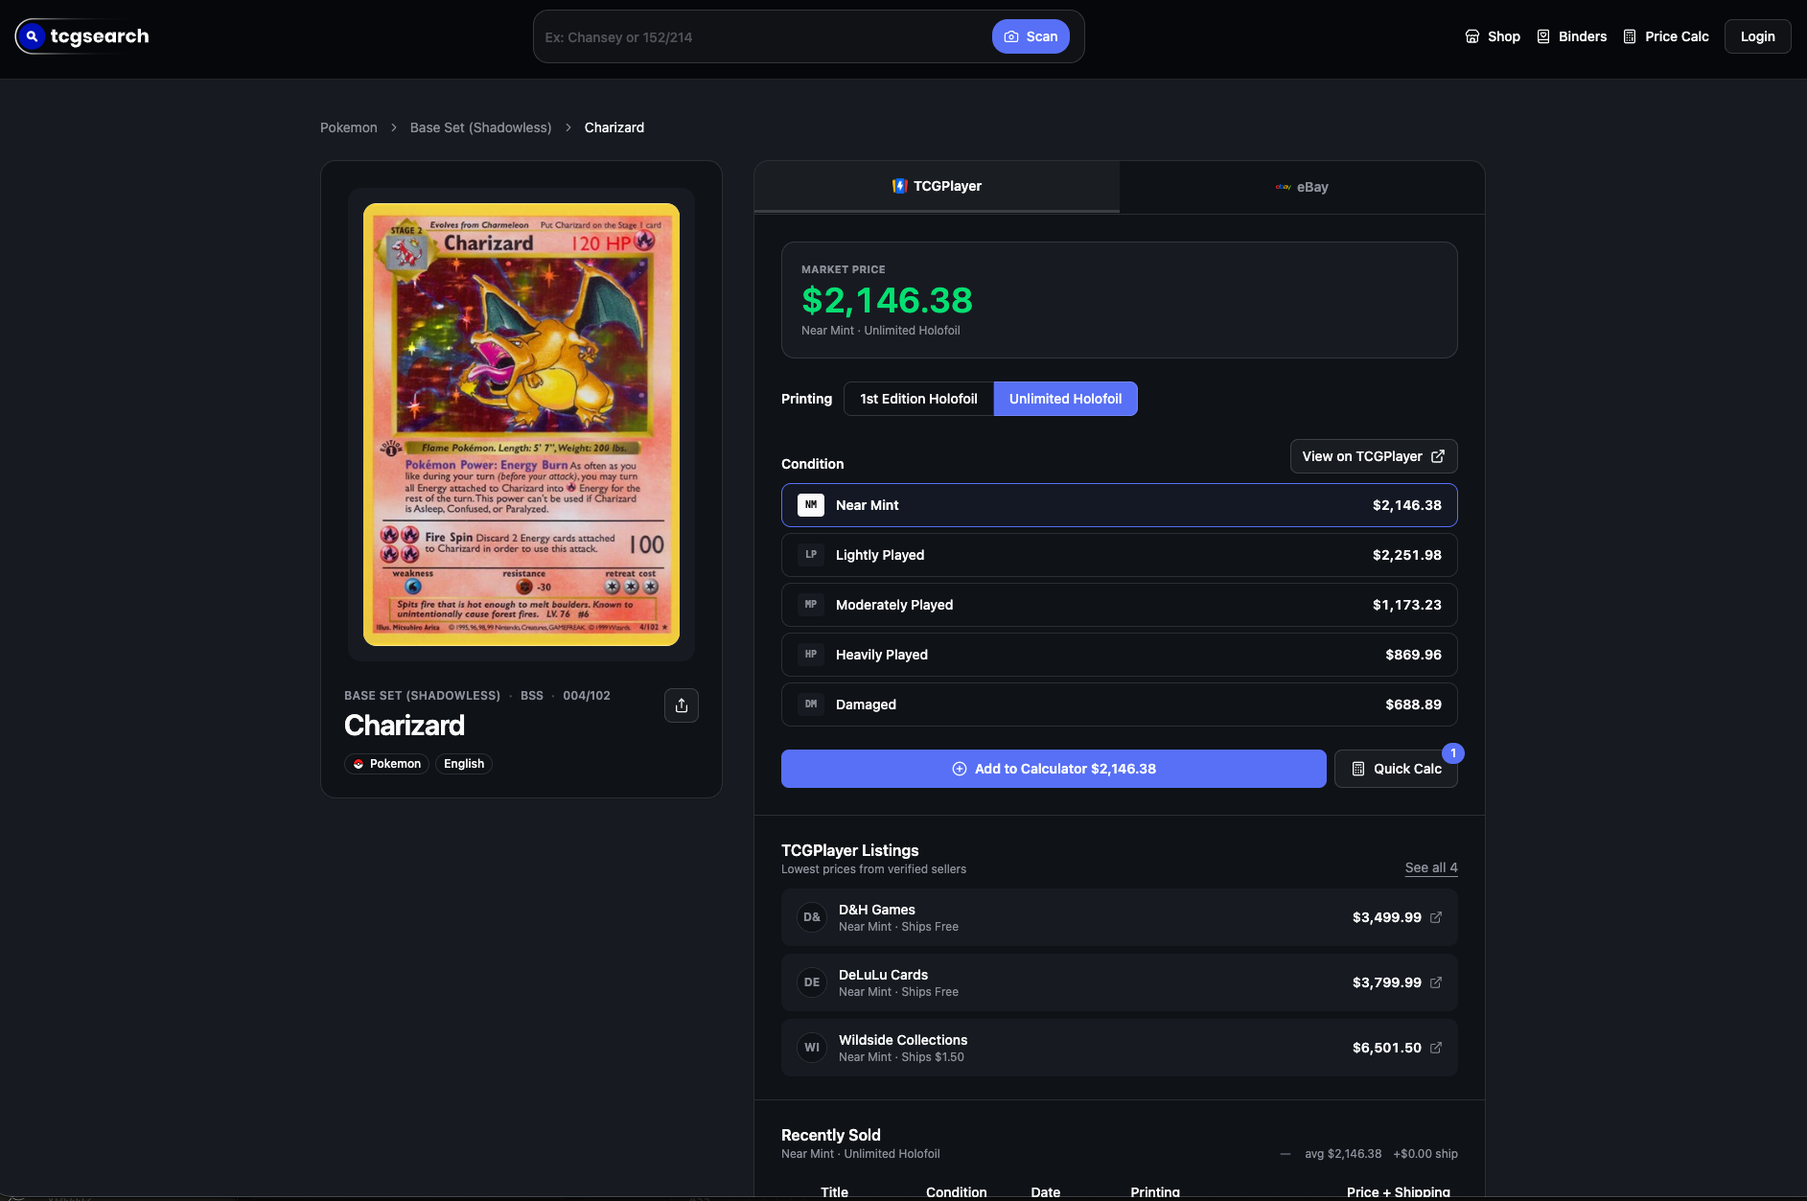Image resolution: width=1807 pixels, height=1201 pixels.
Task: Click the +$0.00 ship text
Action: (x=1425, y=1154)
